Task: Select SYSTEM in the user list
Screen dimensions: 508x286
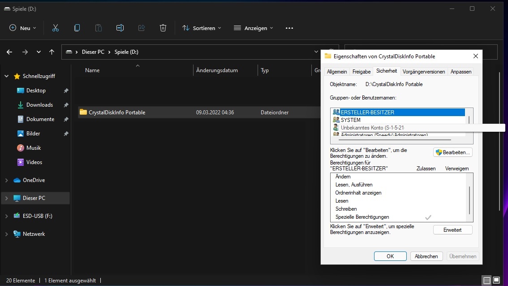Action: [399, 120]
